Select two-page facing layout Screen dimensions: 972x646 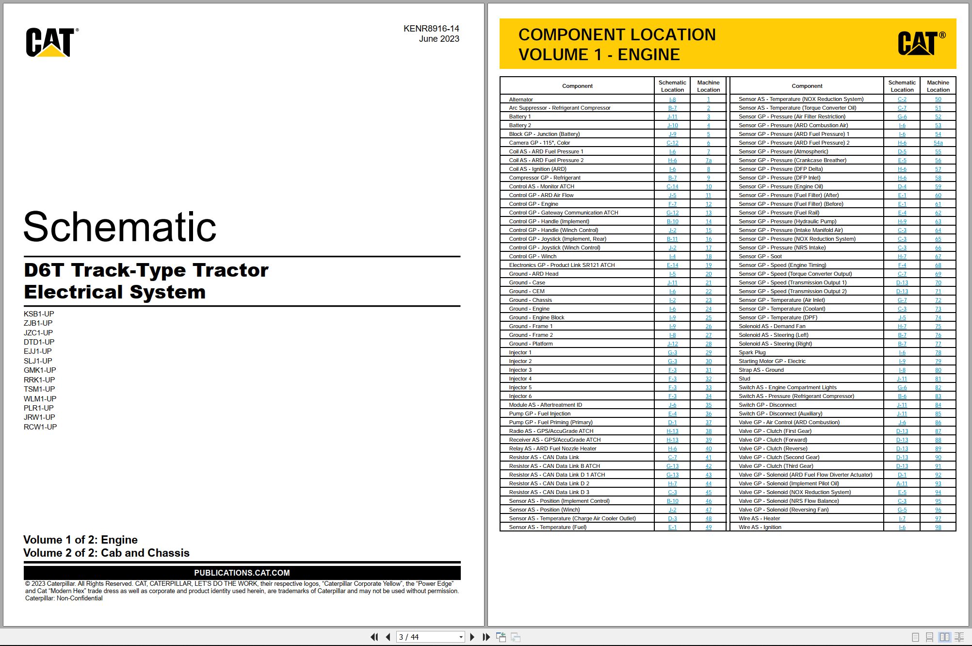pyautogui.click(x=944, y=637)
